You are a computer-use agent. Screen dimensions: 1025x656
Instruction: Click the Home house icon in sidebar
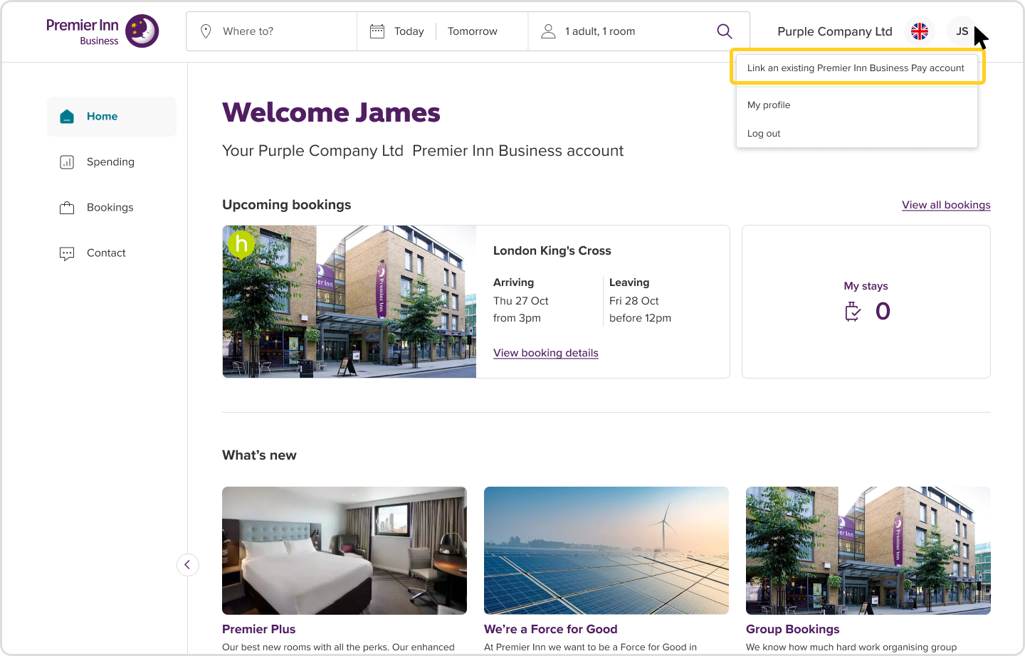(67, 117)
